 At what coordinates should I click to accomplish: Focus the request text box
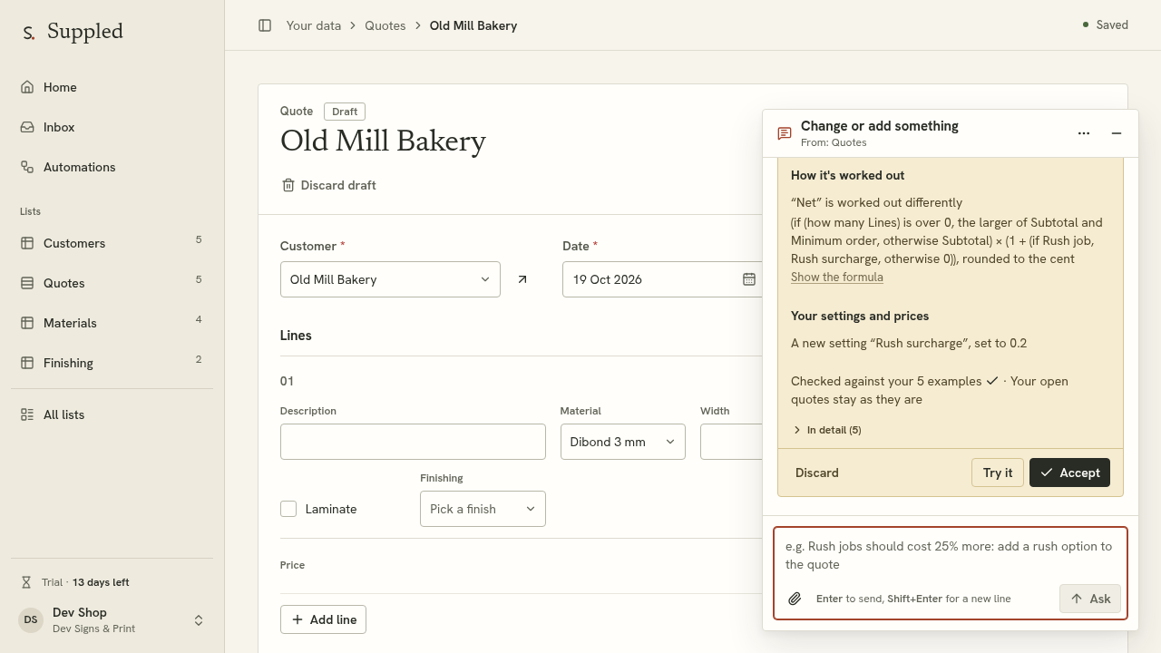click(951, 555)
